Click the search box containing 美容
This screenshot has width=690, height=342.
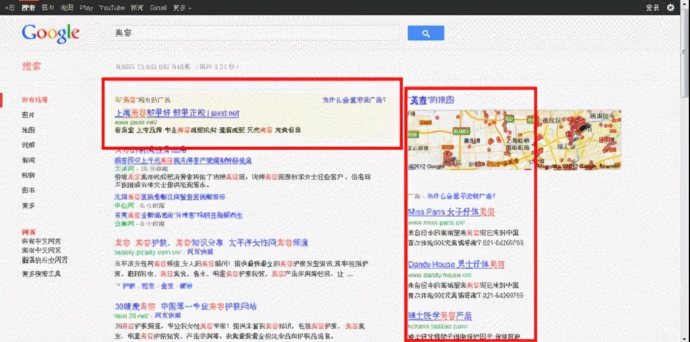tap(255, 33)
